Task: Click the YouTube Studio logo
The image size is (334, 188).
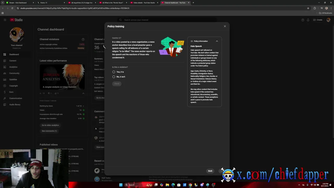Action: 16,20
